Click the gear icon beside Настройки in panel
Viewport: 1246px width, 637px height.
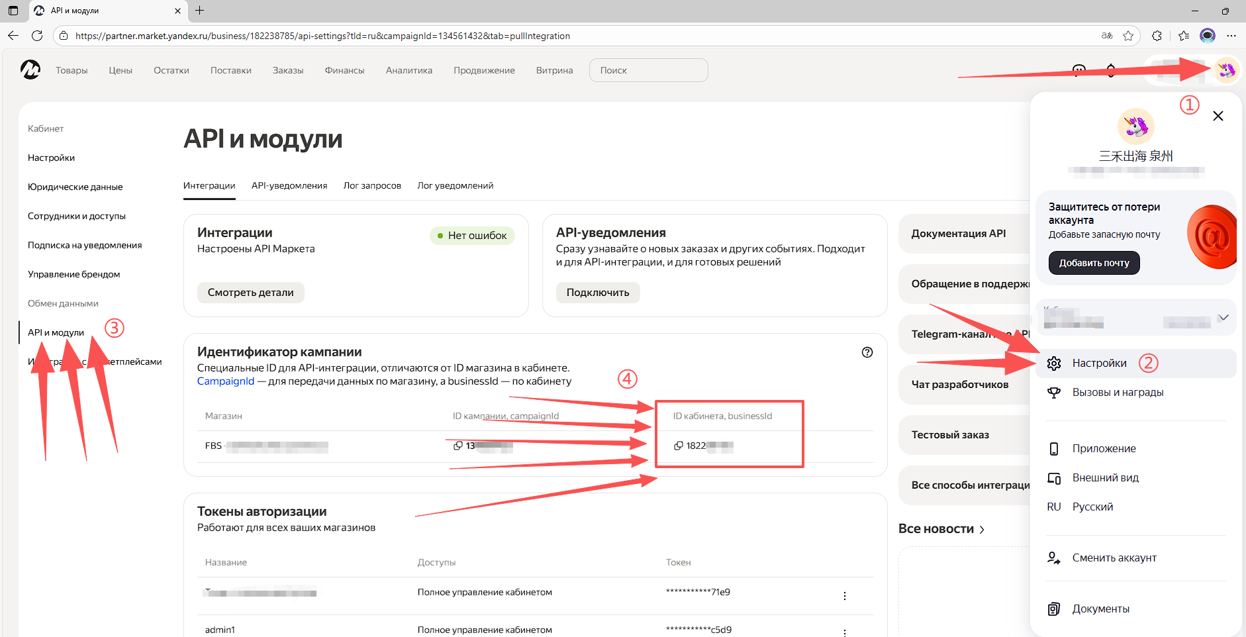pos(1054,363)
